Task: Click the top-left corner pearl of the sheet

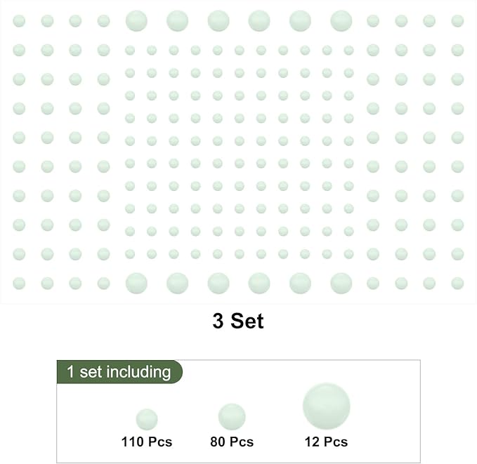Action: click(x=19, y=21)
